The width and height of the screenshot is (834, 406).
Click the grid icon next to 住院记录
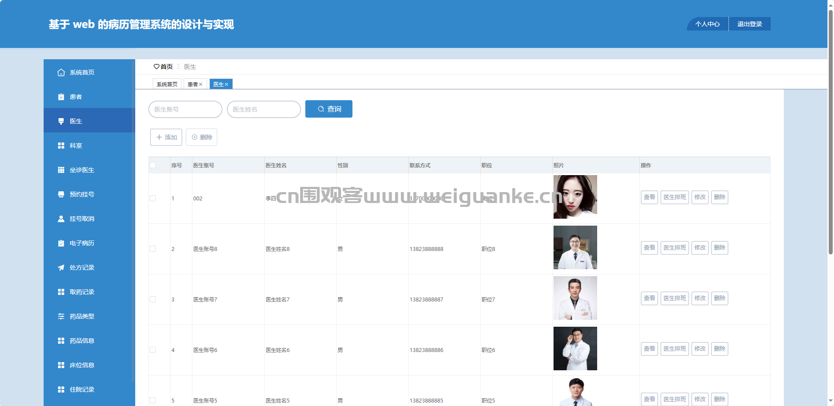(61, 389)
